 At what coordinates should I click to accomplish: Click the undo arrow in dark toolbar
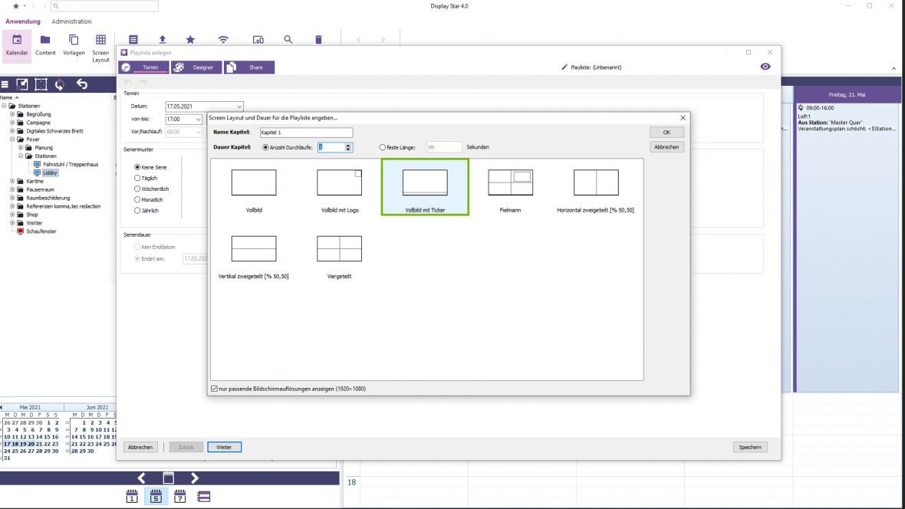pyautogui.click(x=82, y=84)
